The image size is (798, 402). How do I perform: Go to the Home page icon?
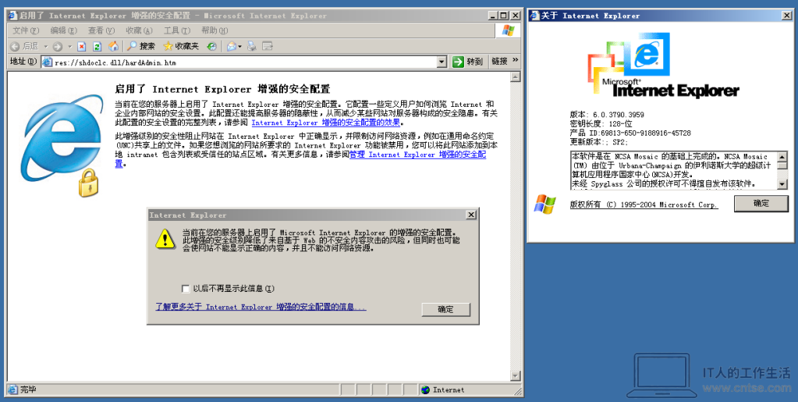113,46
